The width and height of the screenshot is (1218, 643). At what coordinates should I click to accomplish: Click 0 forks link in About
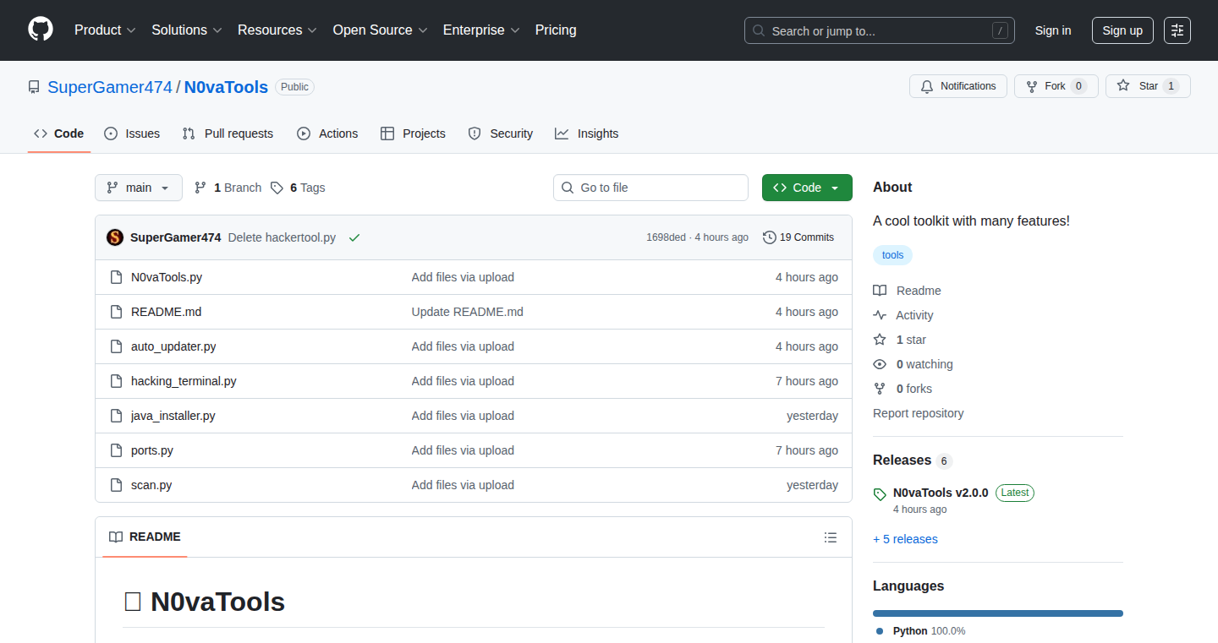(914, 389)
